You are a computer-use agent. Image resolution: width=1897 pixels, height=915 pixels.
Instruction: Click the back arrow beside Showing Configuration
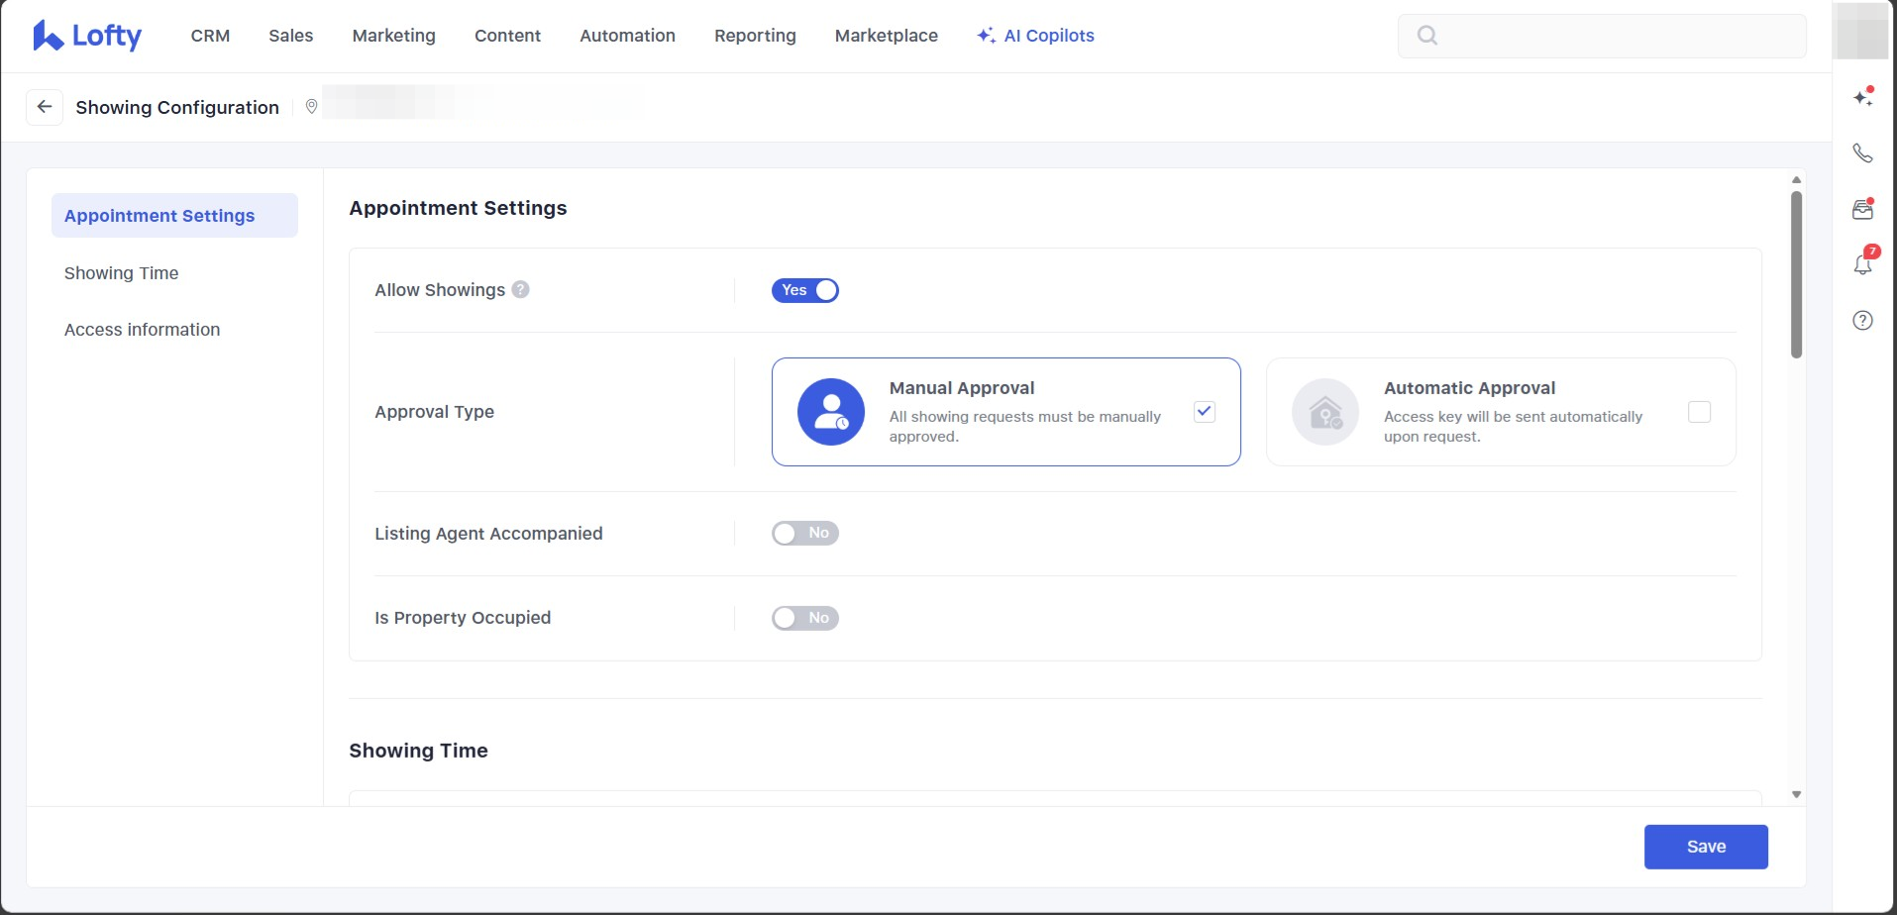(45, 107)
